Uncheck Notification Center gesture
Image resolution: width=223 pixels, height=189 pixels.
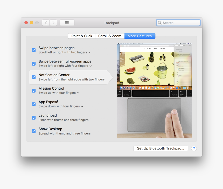[x=33, y=77]
